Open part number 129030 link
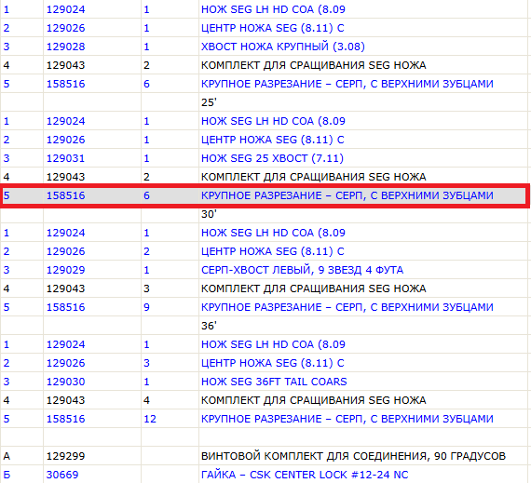Image resolution: width=531 pixels, height=483 pixels. (x=65, y=382)
